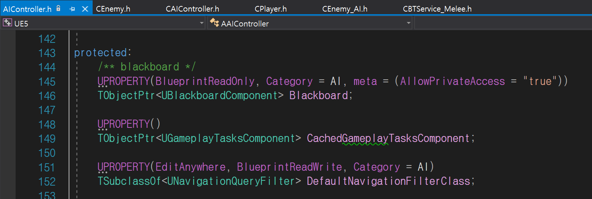Viewport: 592px width, 199px height.
Task: Select the AIController.h tab
Action: [x=27, y=9]
